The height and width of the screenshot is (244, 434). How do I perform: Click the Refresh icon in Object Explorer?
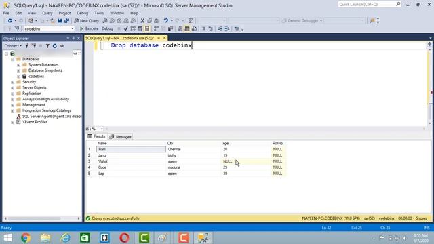click(55, 46)
